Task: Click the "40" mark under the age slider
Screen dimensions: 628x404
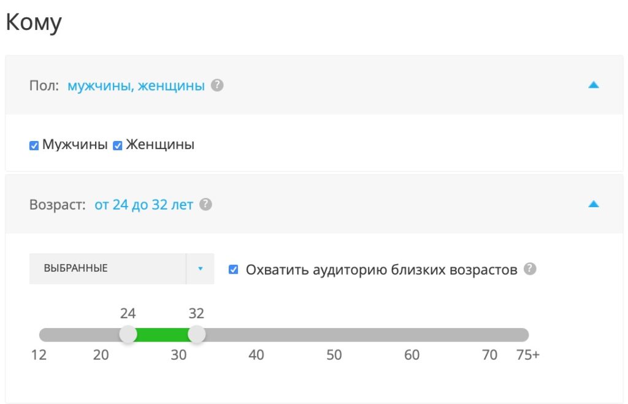Action: coord(256,354)
